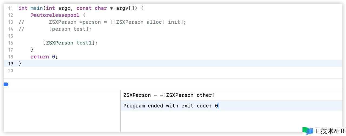Click the blue debug area toggle marker

click(6, 84)
